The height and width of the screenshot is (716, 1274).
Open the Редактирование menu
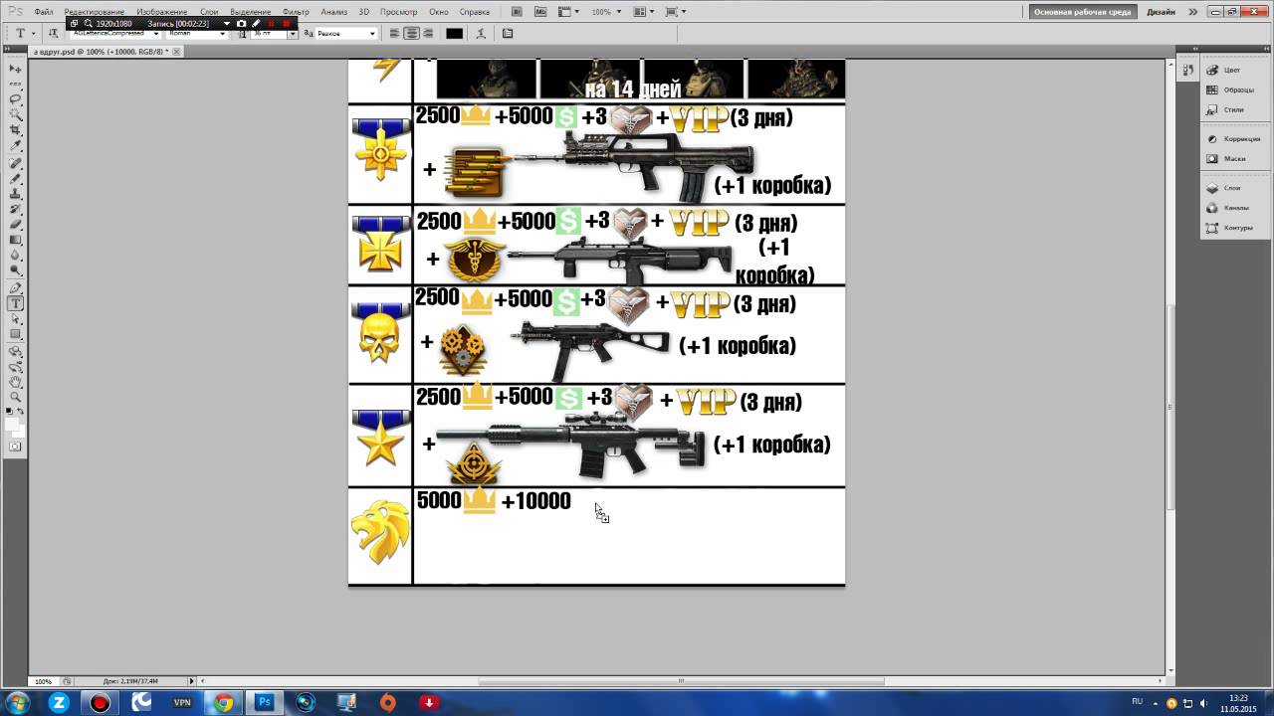coord(95,12)
